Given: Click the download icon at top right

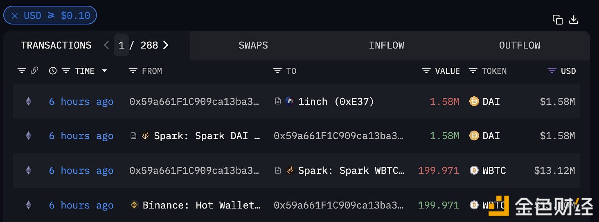Looking at the screenshot, I should tap(574, 20).
